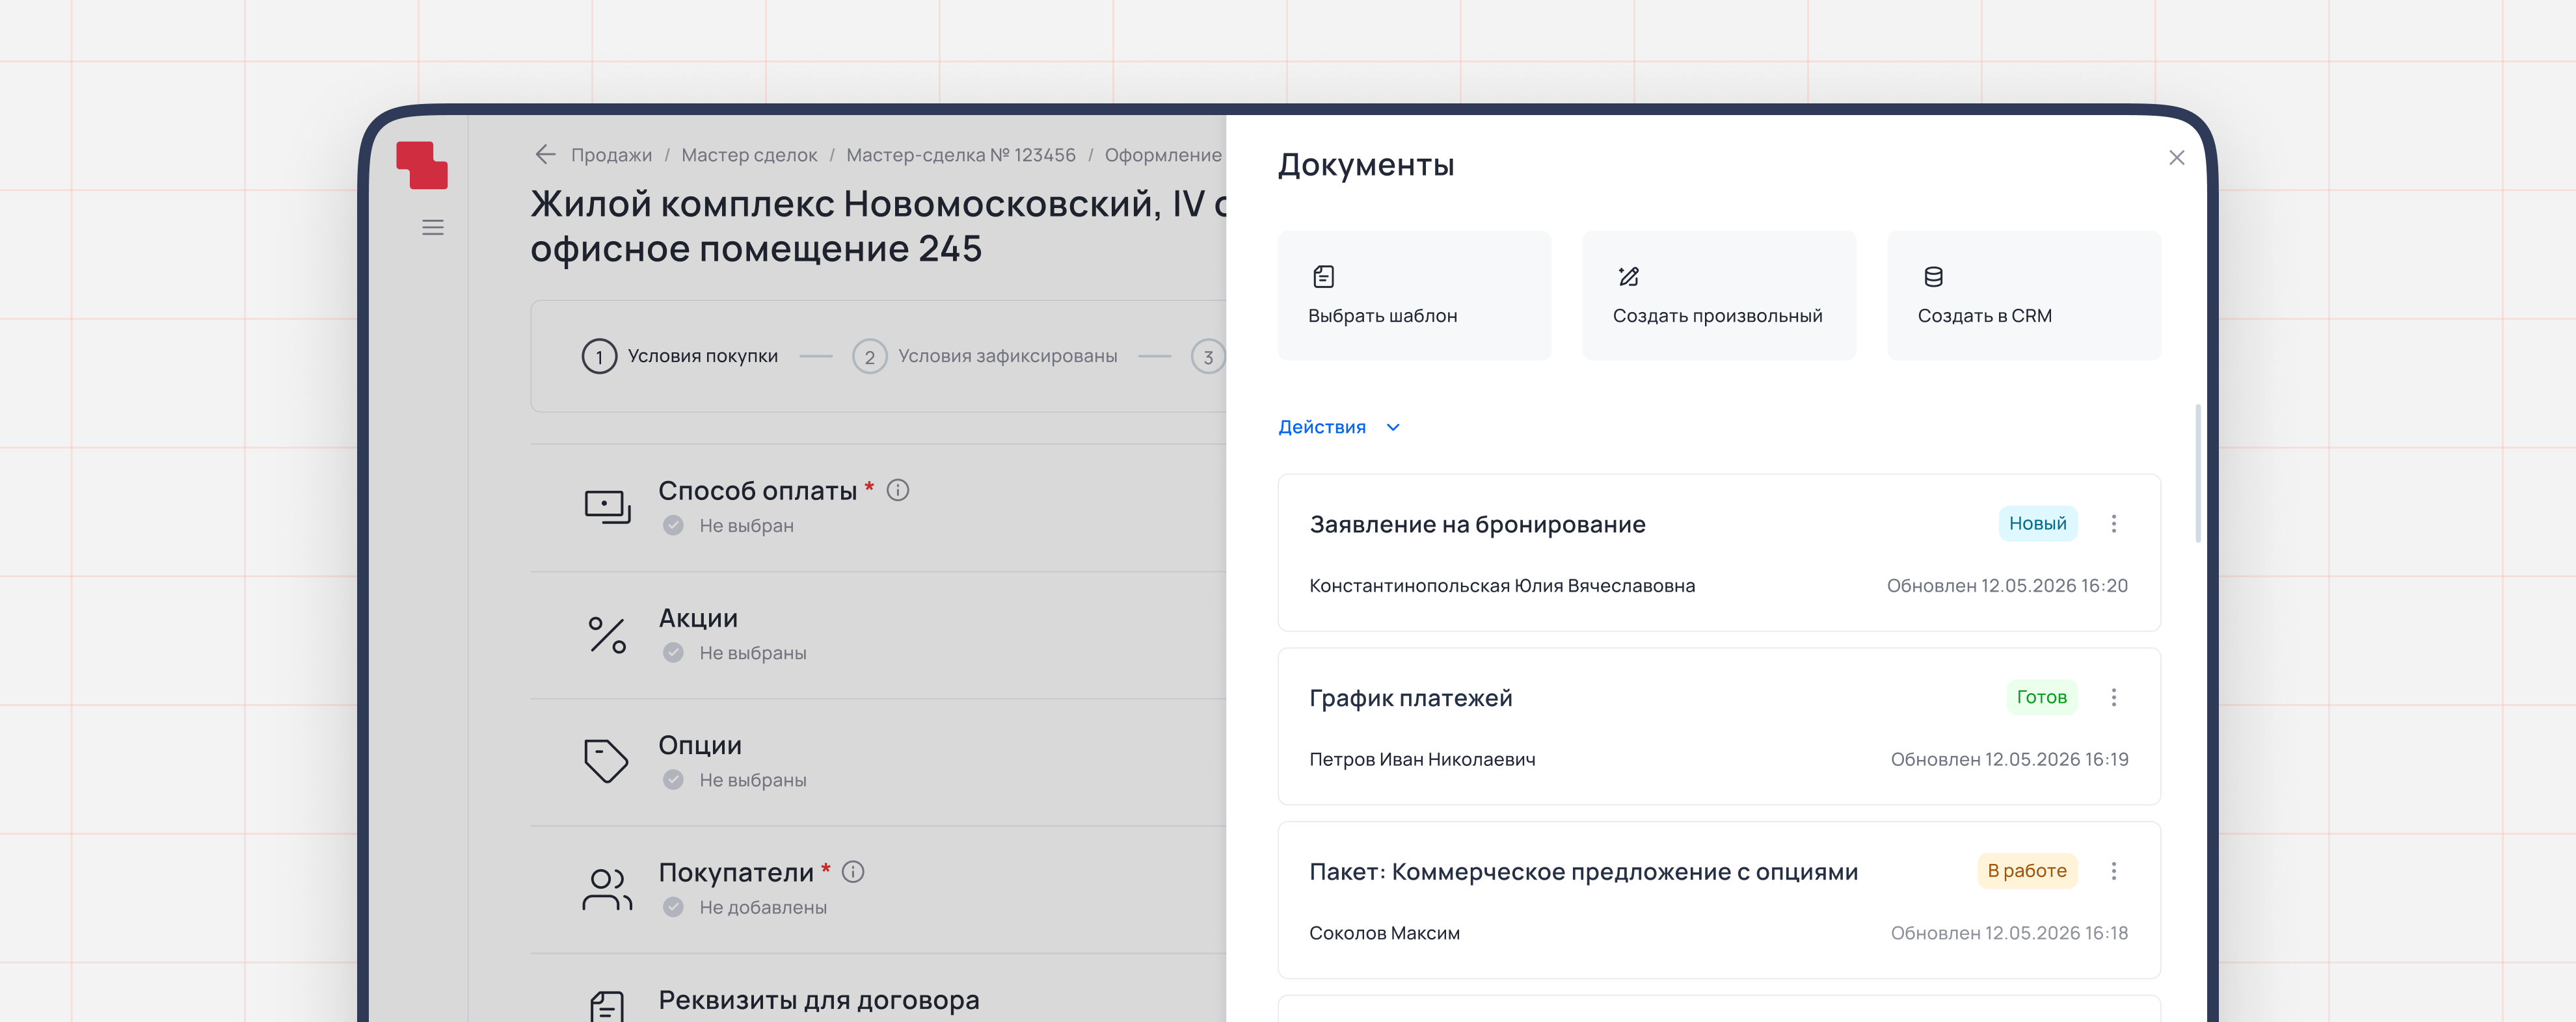2576x1022 pixels.
Task: Open the Создать произвольный card
Action: 1719,296
